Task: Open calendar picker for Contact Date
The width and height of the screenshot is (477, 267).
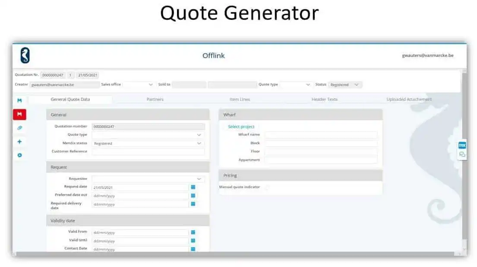Action: 193,249
